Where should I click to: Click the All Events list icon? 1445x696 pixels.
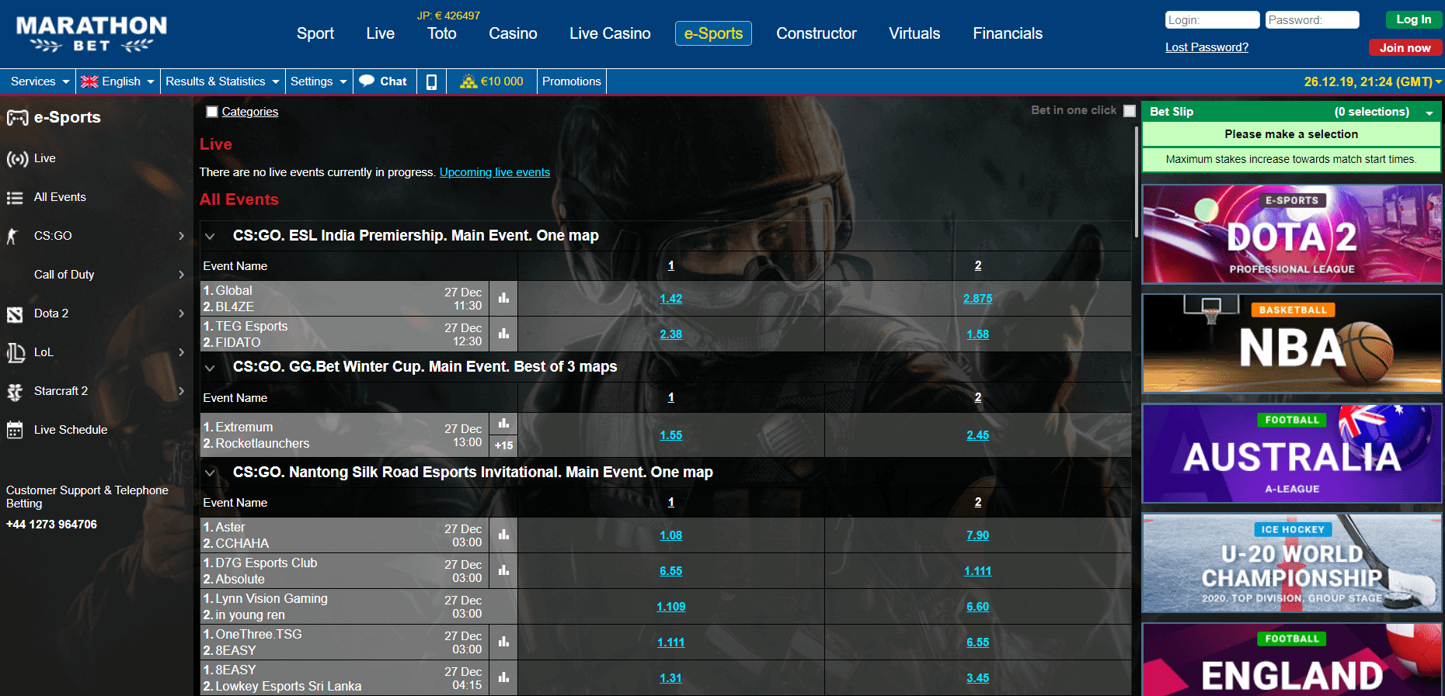point(15,198)
